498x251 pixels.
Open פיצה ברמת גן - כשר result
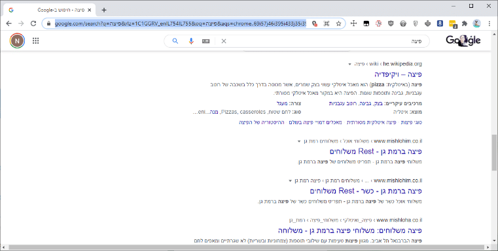click(366, 191)
